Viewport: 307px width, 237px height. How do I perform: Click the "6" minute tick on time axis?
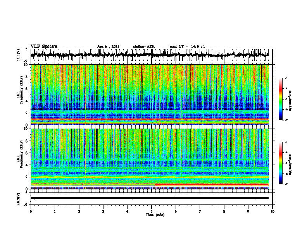[x=176, y=211]
